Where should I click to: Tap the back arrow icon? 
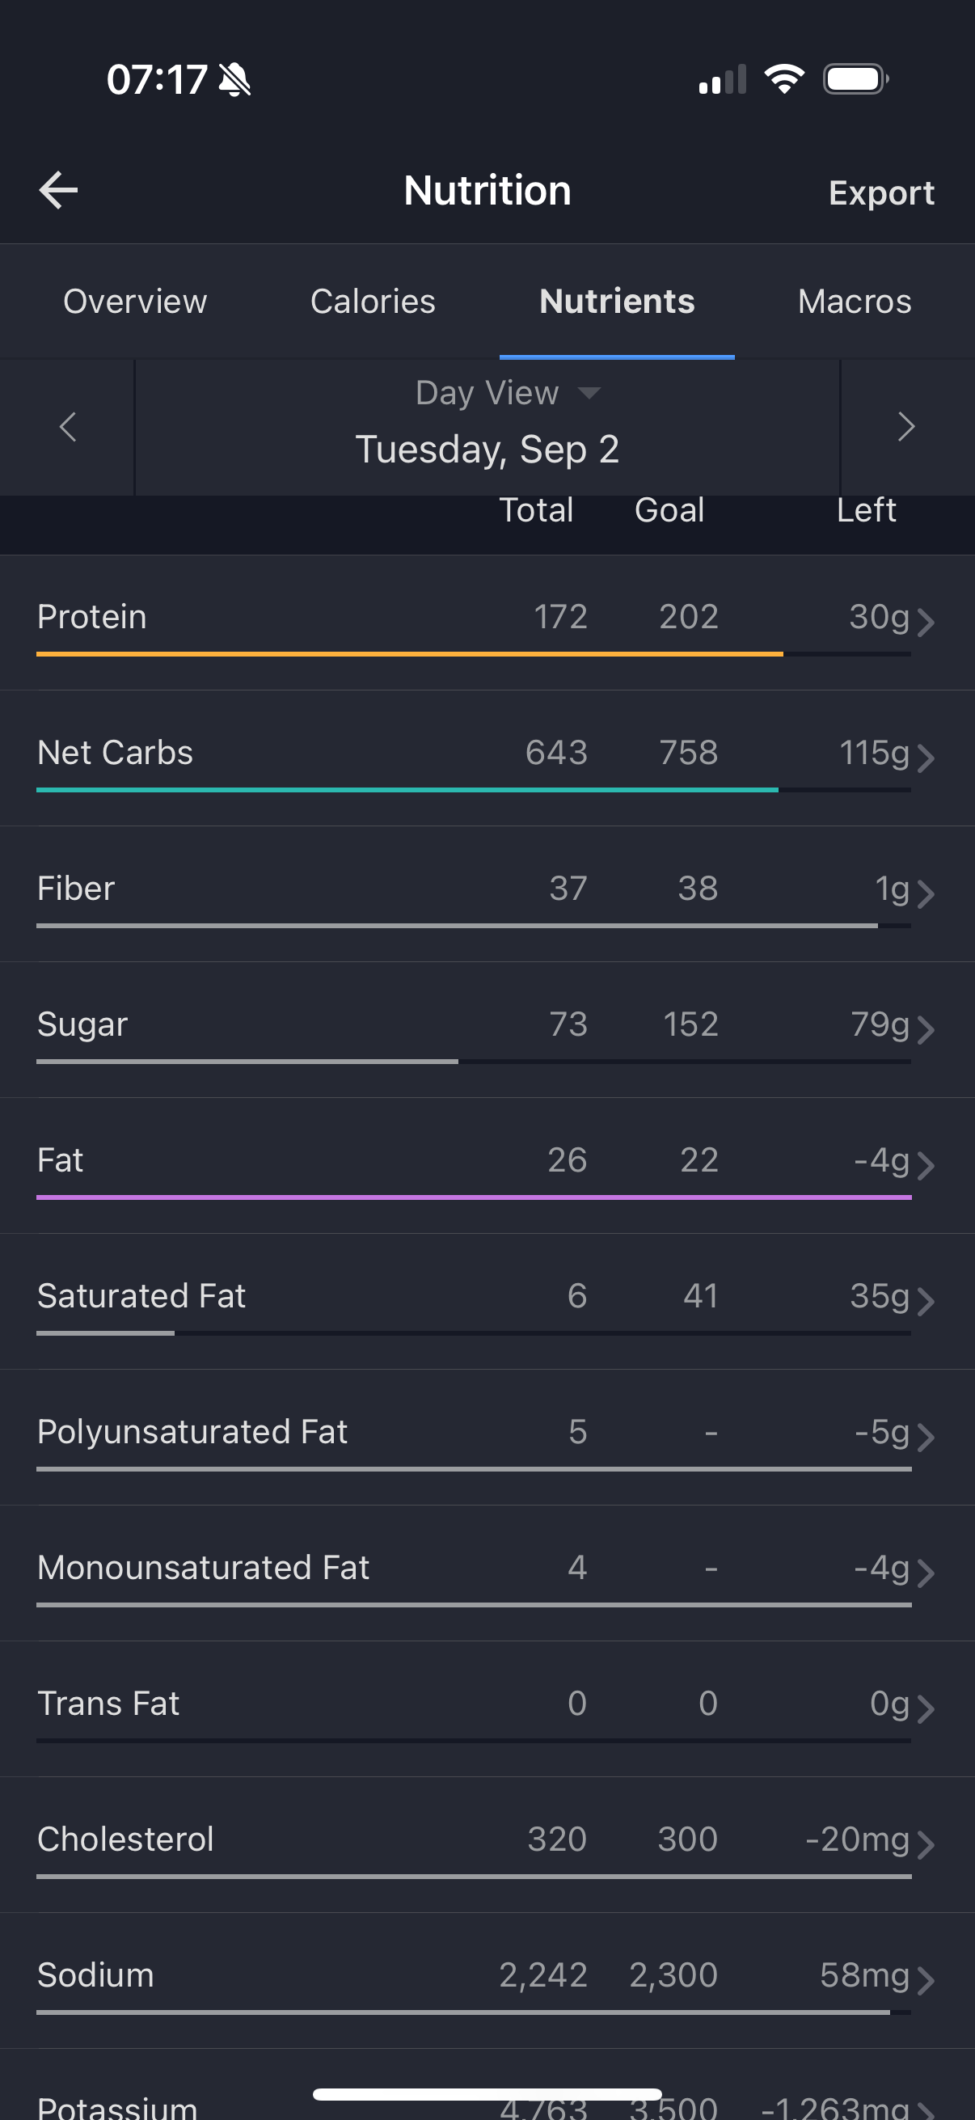click(58, 190)
